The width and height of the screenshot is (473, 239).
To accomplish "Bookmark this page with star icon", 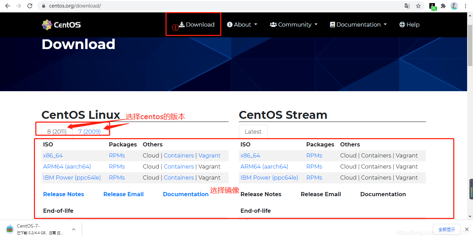I will coord(418,6).
